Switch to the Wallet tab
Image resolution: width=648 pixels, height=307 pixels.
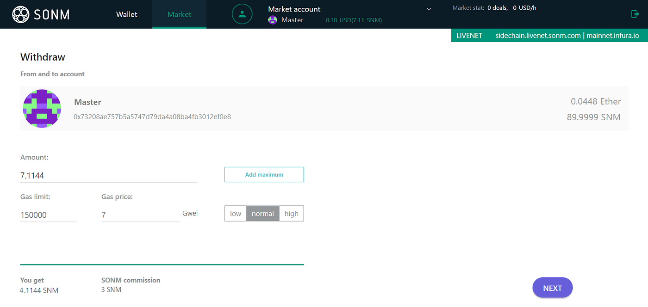point(127,14)
